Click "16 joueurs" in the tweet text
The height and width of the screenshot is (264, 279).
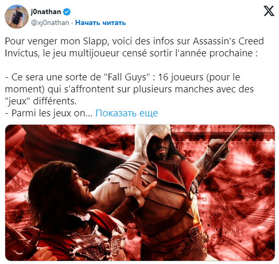tap(181, 77)
